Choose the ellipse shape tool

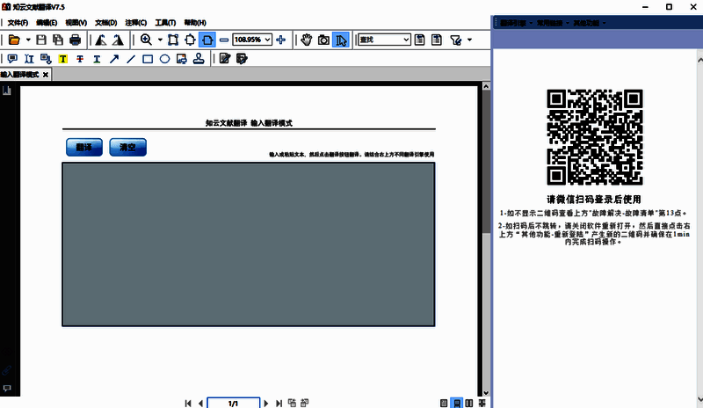[x=164, y=59]
